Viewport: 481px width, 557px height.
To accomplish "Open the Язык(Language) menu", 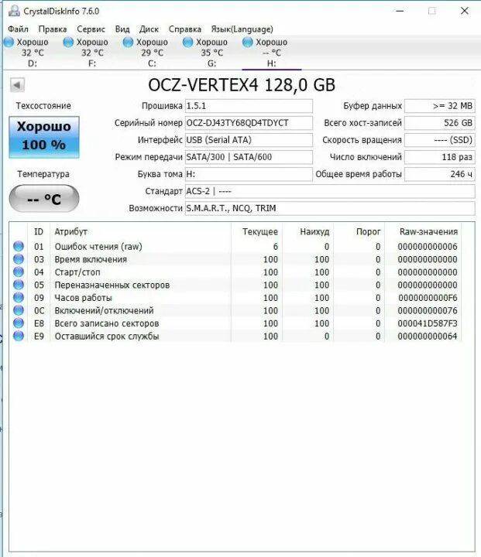I will click(x=242, y=29).
